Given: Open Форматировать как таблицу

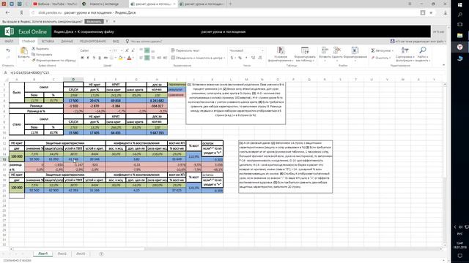Looking at the screenshot, I should click(305, 54).
